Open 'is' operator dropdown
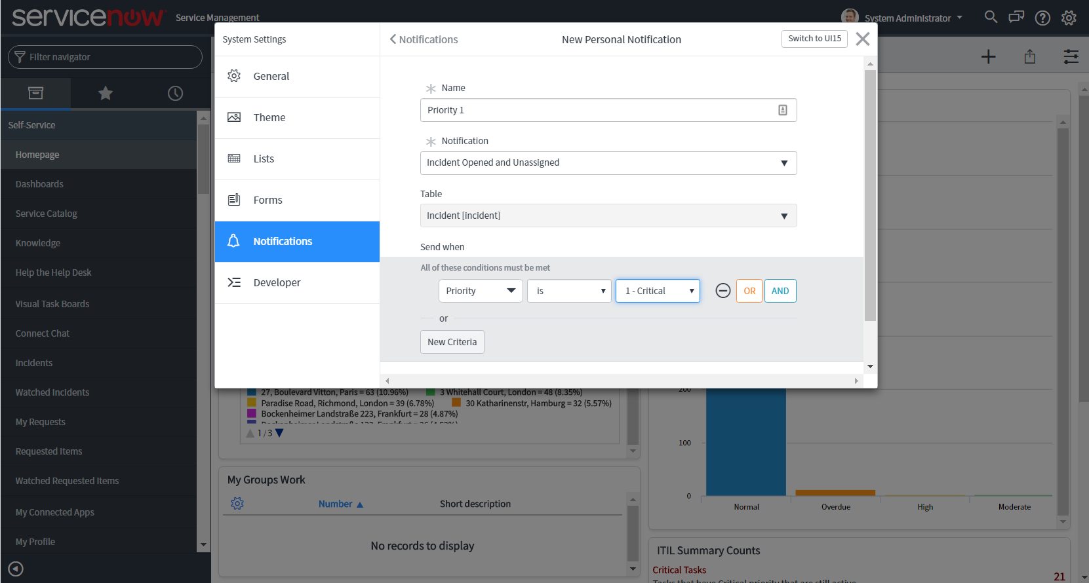This screenshot has width=1089, height=583. point(569,291)
